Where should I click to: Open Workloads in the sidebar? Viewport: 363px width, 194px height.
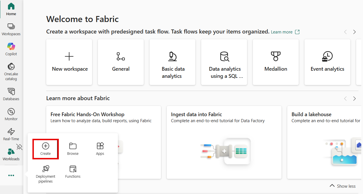point(11,155)
